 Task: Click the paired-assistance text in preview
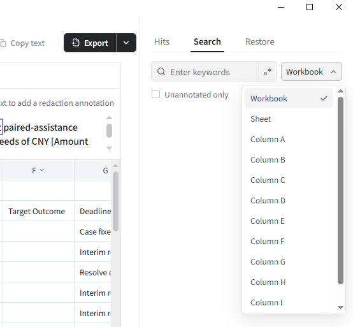click(x=41, y=127)
